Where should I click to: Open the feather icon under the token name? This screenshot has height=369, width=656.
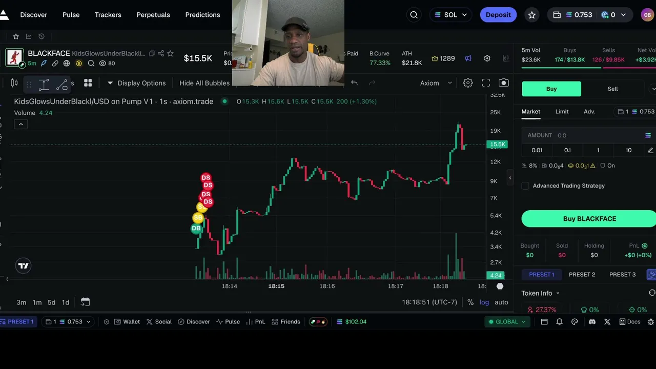pos(44,64)
